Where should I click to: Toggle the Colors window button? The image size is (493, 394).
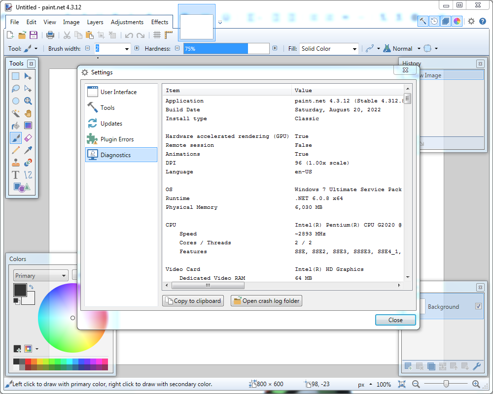click(x=457, y=21)
